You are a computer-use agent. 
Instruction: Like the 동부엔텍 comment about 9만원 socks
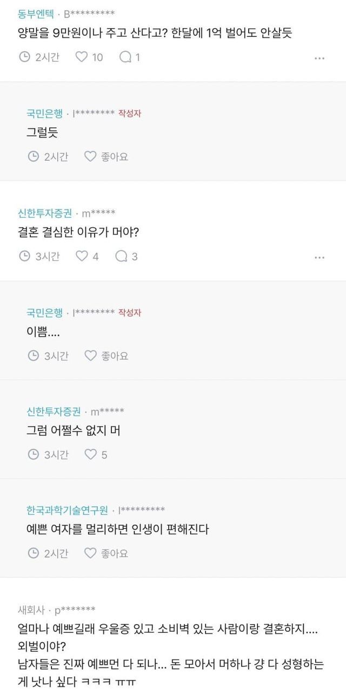point(82,57)
